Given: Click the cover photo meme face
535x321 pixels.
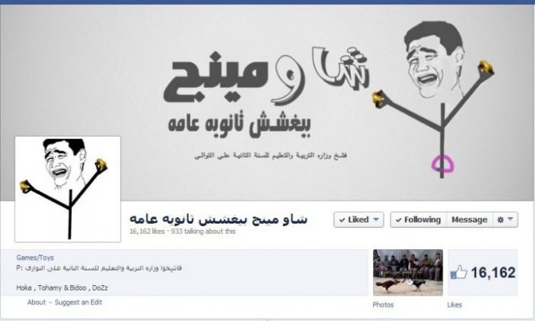Looking at the screenshot, I should [433, 60].
